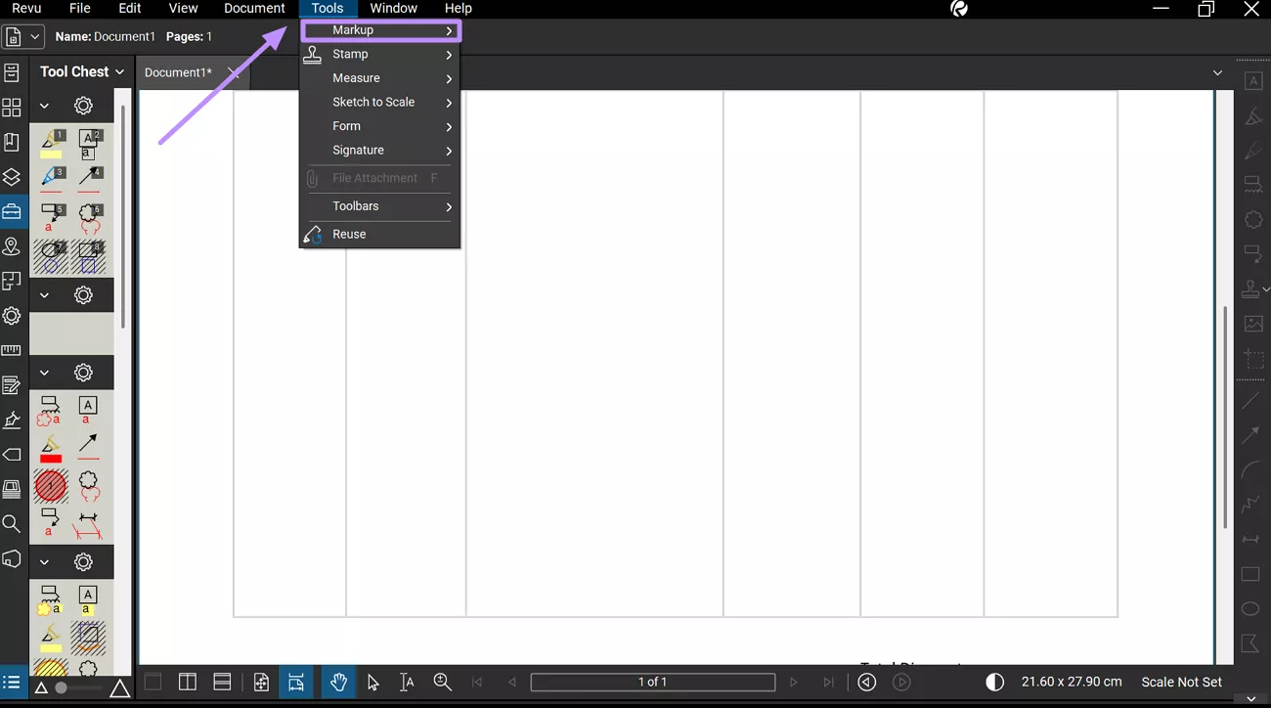Toggle dark mode with the contrast icon
The height and width of the screenshot is (708, 1271).
(x=994, y=682)
